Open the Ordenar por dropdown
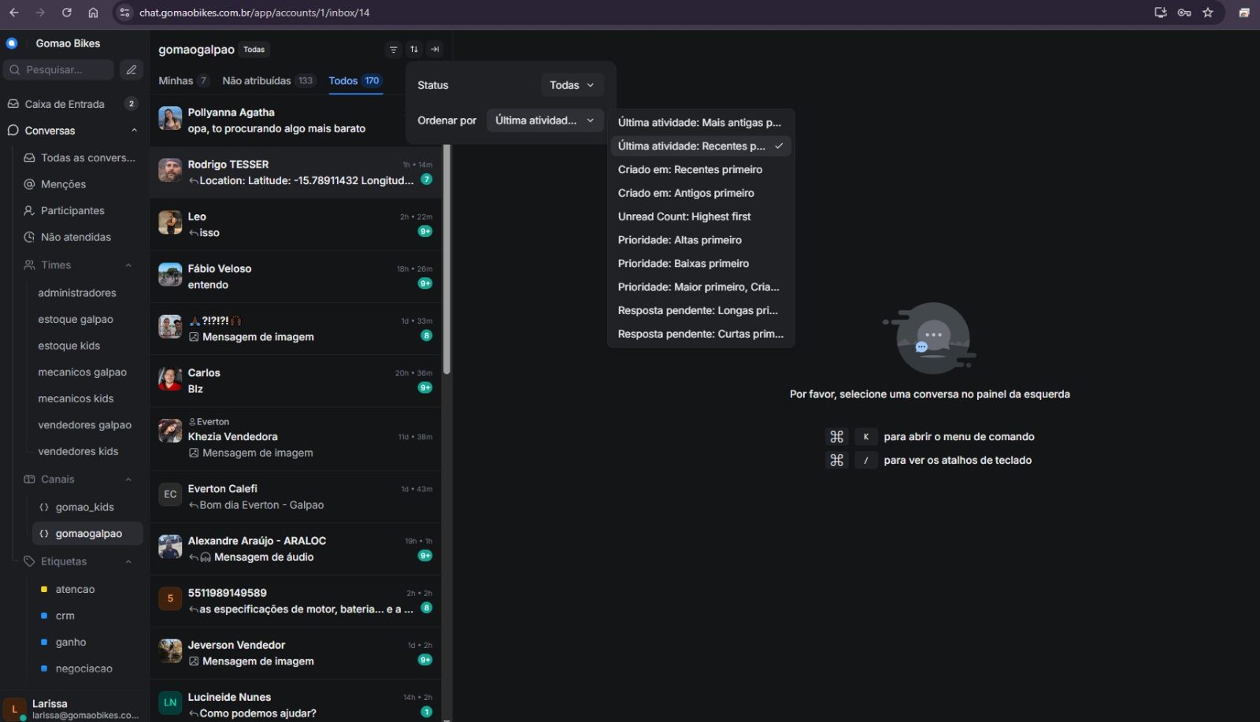This screenshot has height=722, width=1260. point(545,120)
